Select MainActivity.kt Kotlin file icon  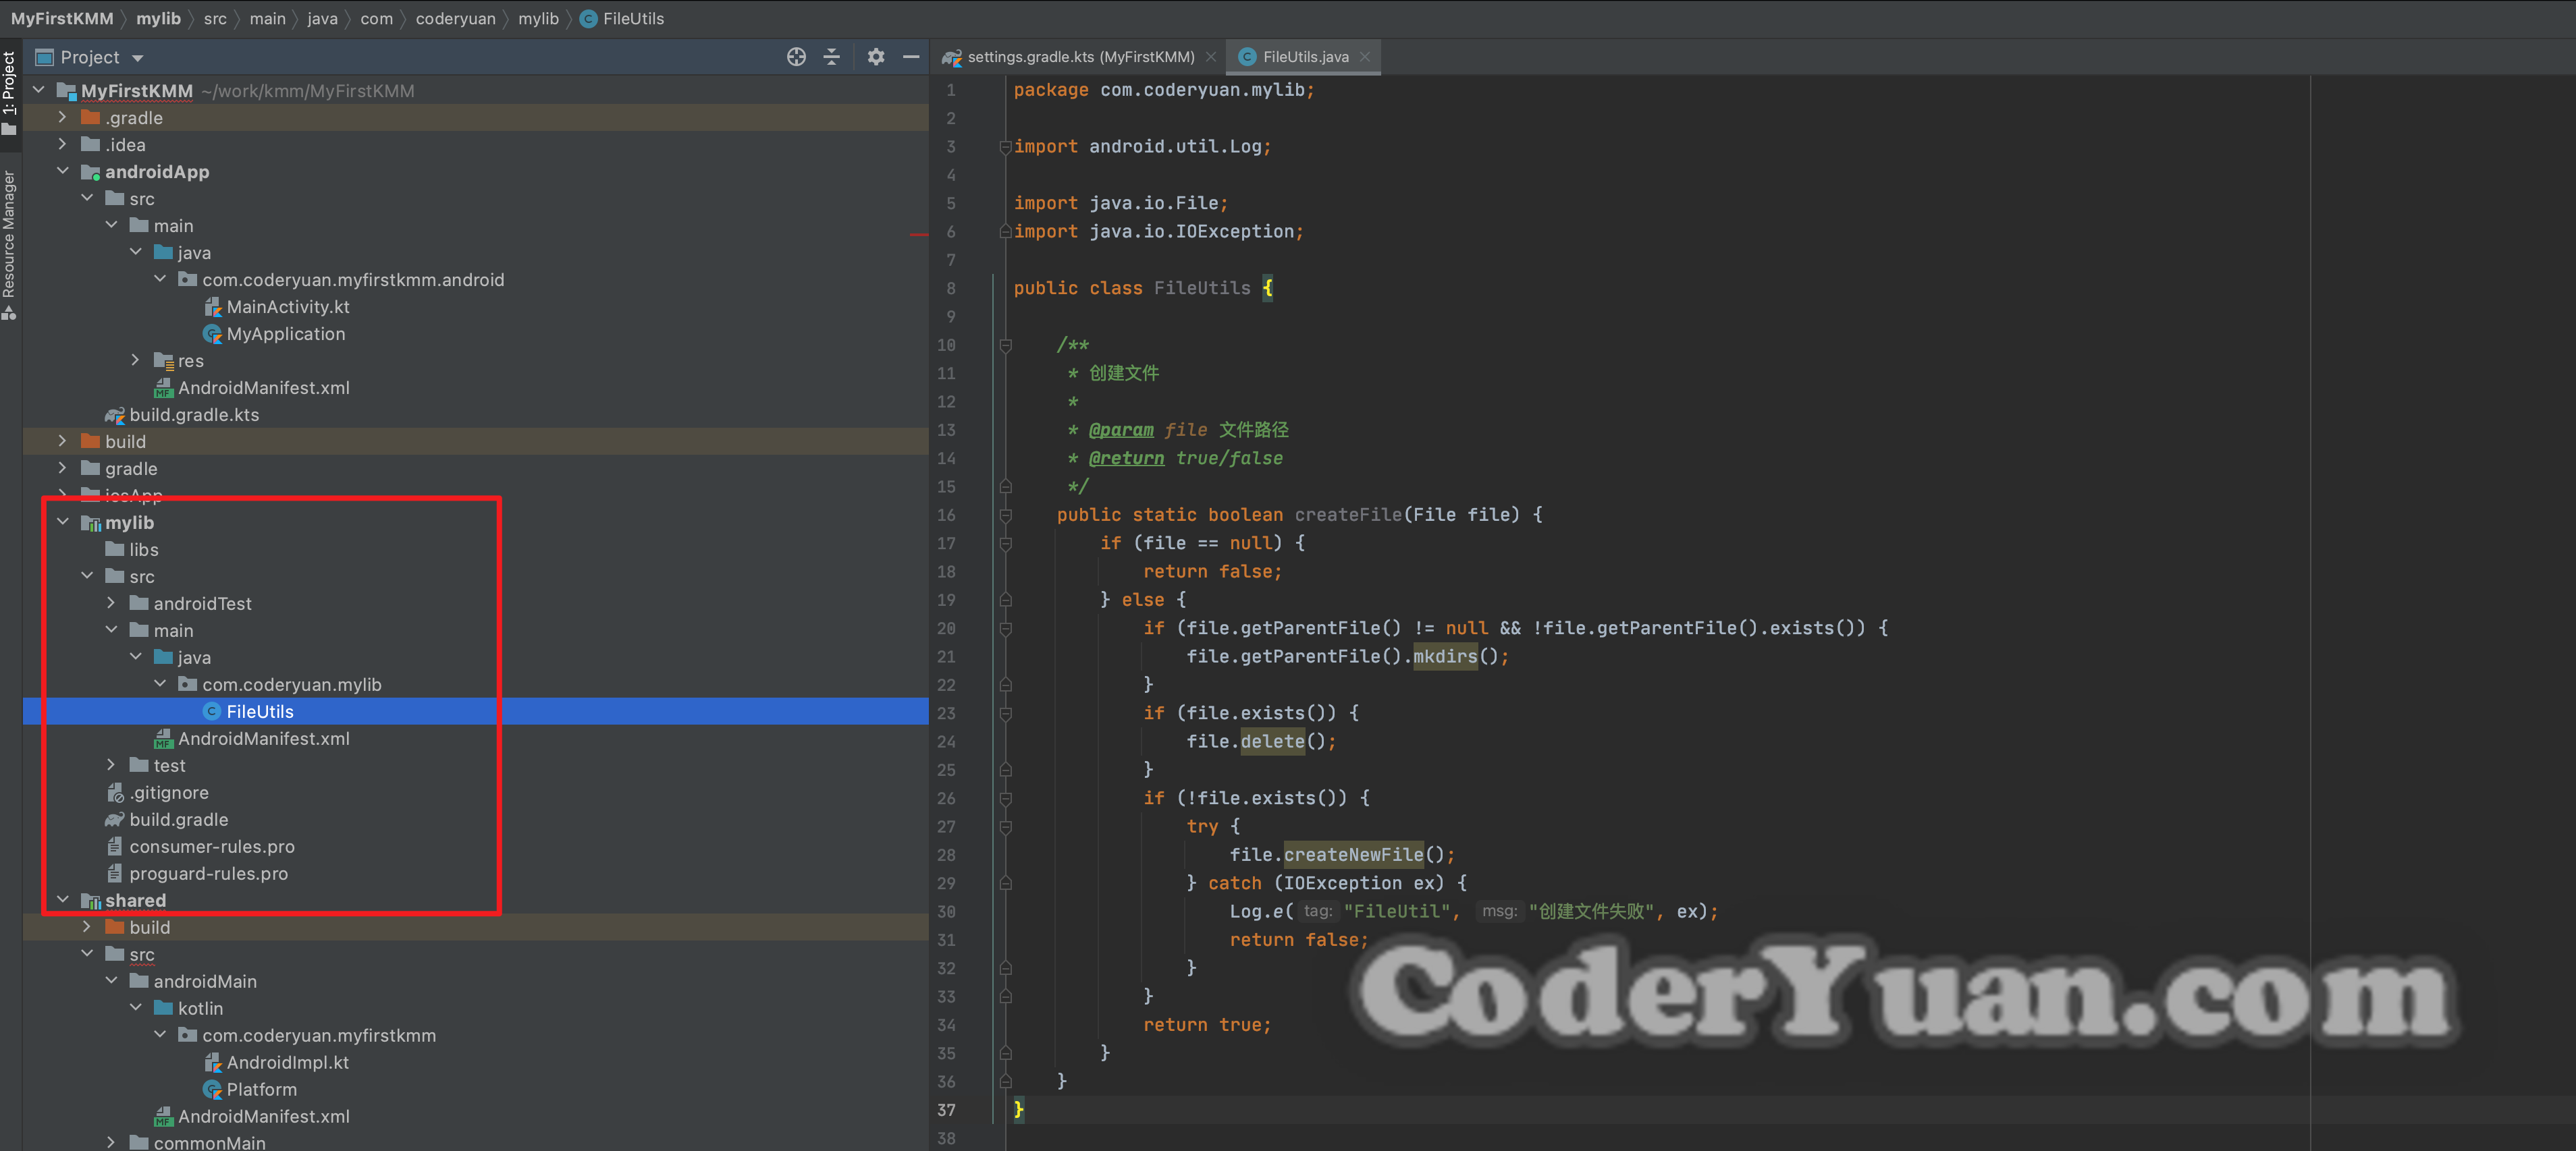(212, 307)
